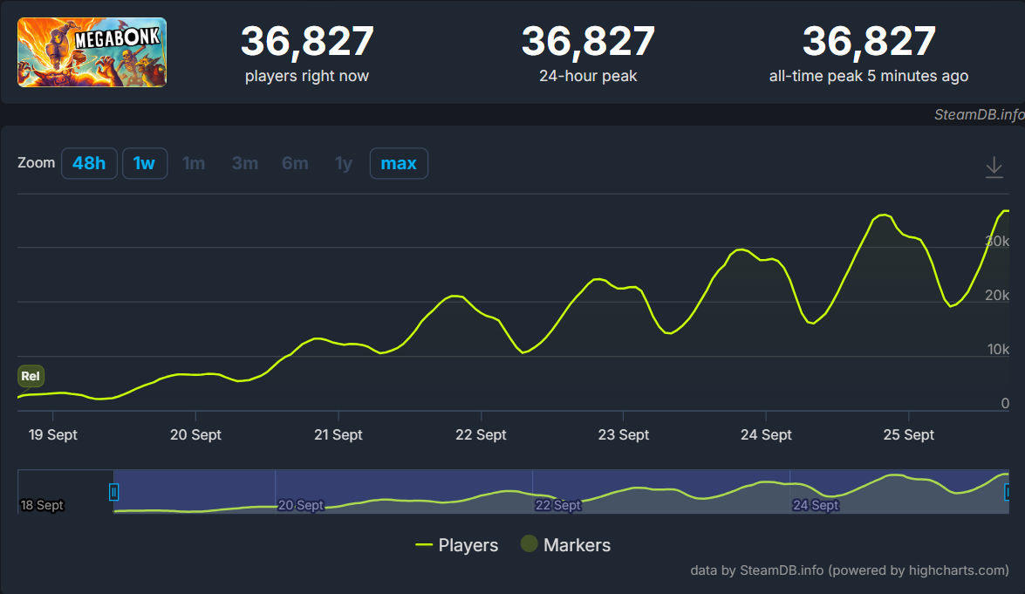Click the navigator at 22 Sept label
Screen dimensions: 1025x594
[x=557, y=505]
